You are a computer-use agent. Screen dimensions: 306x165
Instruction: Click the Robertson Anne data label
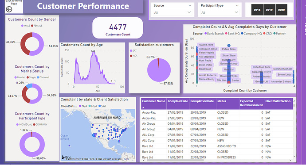click(262, 67)
